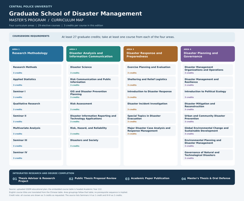Image resolution: width=244 pixels, height=201 pixels.
Task: Select Area 4 Disaster Planning and Governance header
Action: coord(208,54)
